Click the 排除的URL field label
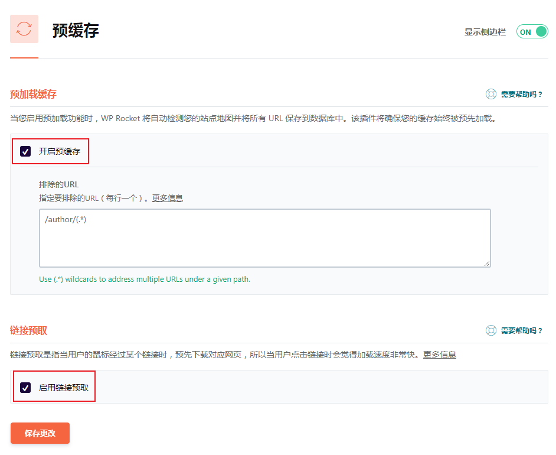556x455 pixels. click(x=58, y=184)
